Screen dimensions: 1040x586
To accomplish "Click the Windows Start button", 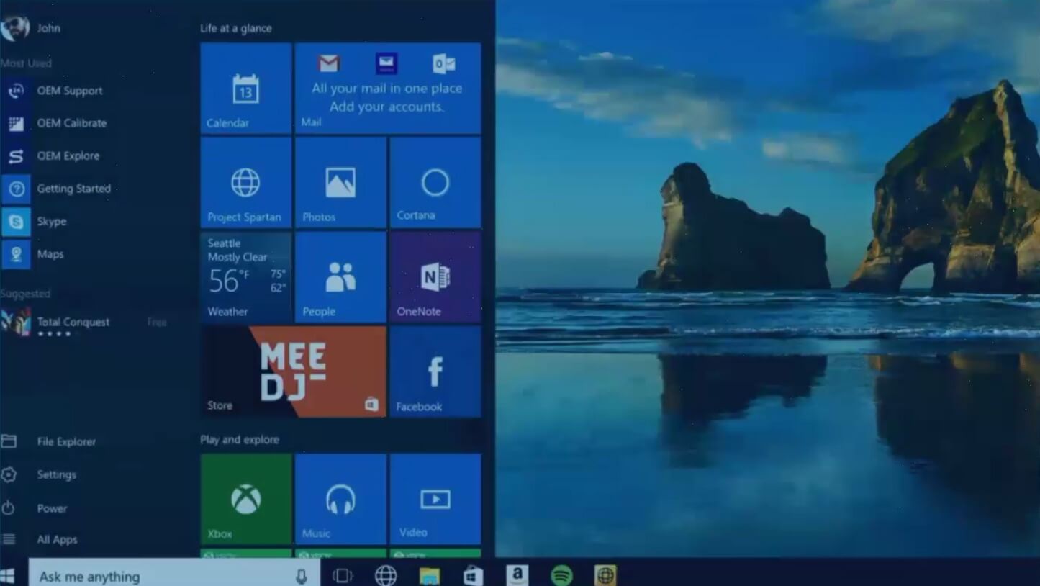I will (8, 575).
